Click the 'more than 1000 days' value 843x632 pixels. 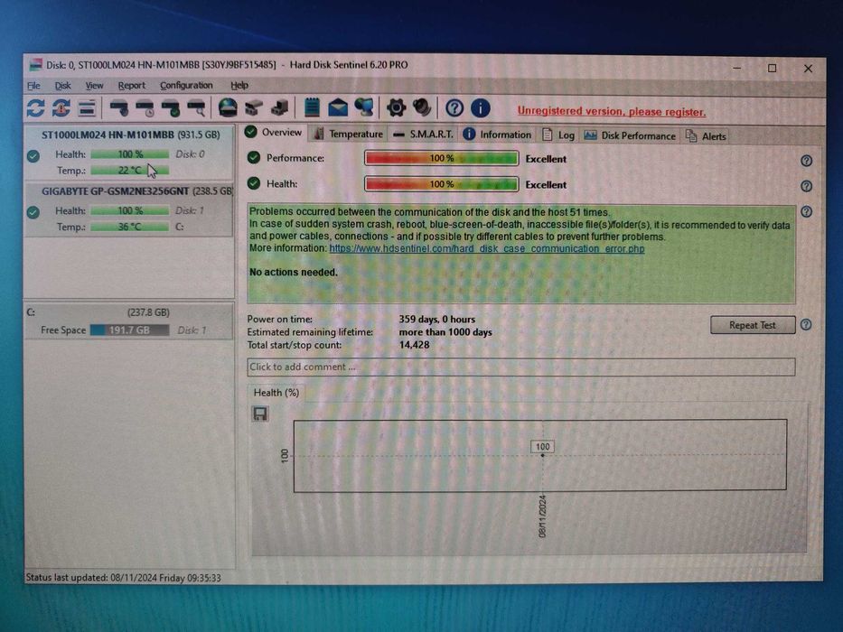click(x=445, y=332)
